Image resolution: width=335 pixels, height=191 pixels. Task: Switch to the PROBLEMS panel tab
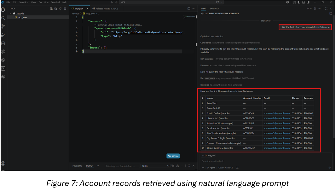77,166
